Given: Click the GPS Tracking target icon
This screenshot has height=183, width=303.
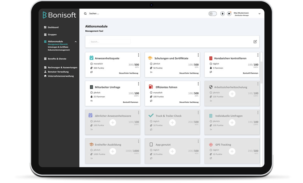Looking at the screenshot, I should point(211,144).
